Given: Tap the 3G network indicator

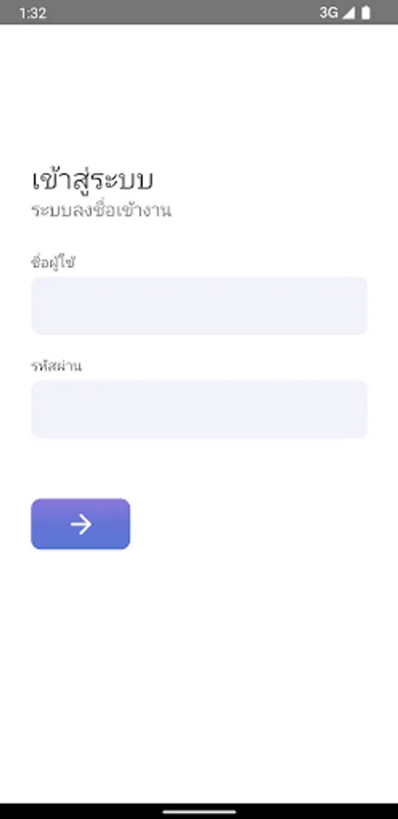Looking at the screenshot, I should coord(329,13).
